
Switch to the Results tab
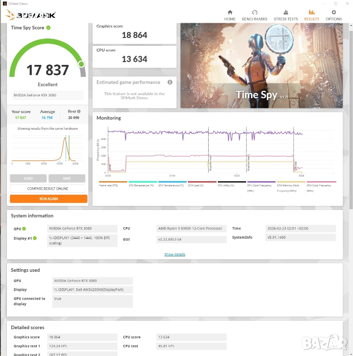(311, 15)
